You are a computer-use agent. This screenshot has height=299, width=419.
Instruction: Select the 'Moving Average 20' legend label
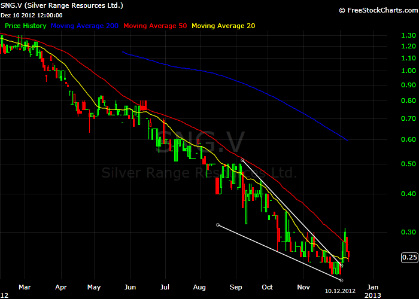pos(223,26)
